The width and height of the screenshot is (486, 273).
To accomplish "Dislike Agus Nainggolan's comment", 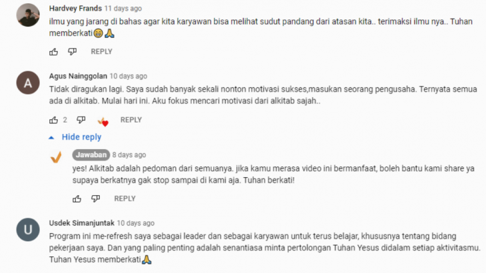I will coord(81,120).
